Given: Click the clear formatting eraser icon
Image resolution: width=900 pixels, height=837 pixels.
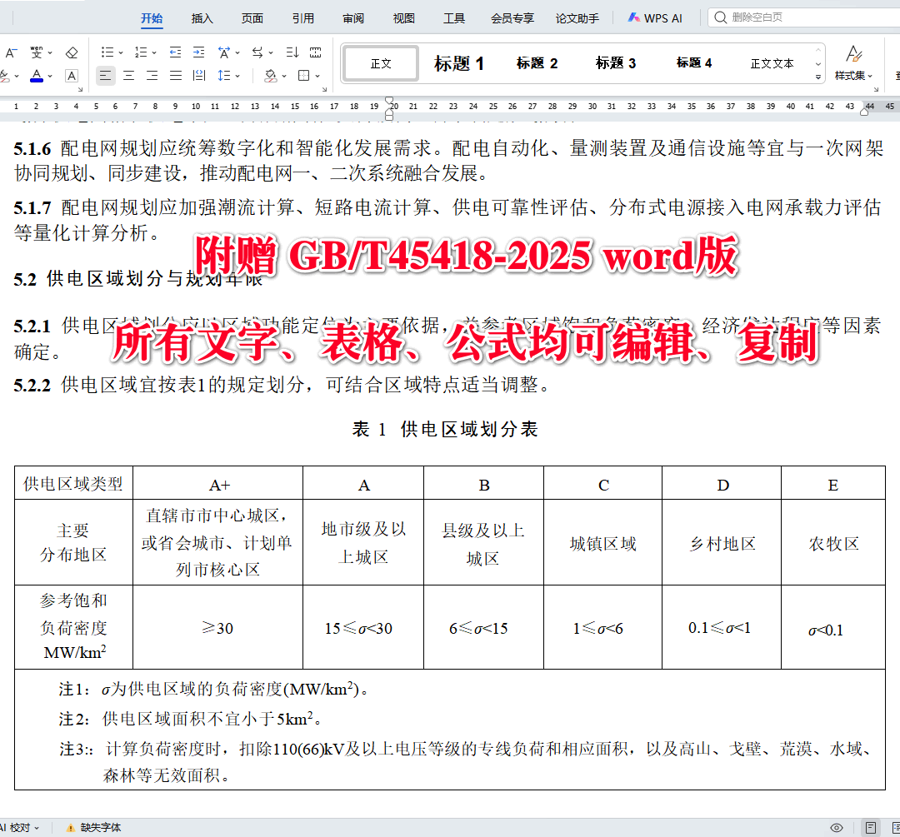Looking at the screenshot, I should coord(72,52).
